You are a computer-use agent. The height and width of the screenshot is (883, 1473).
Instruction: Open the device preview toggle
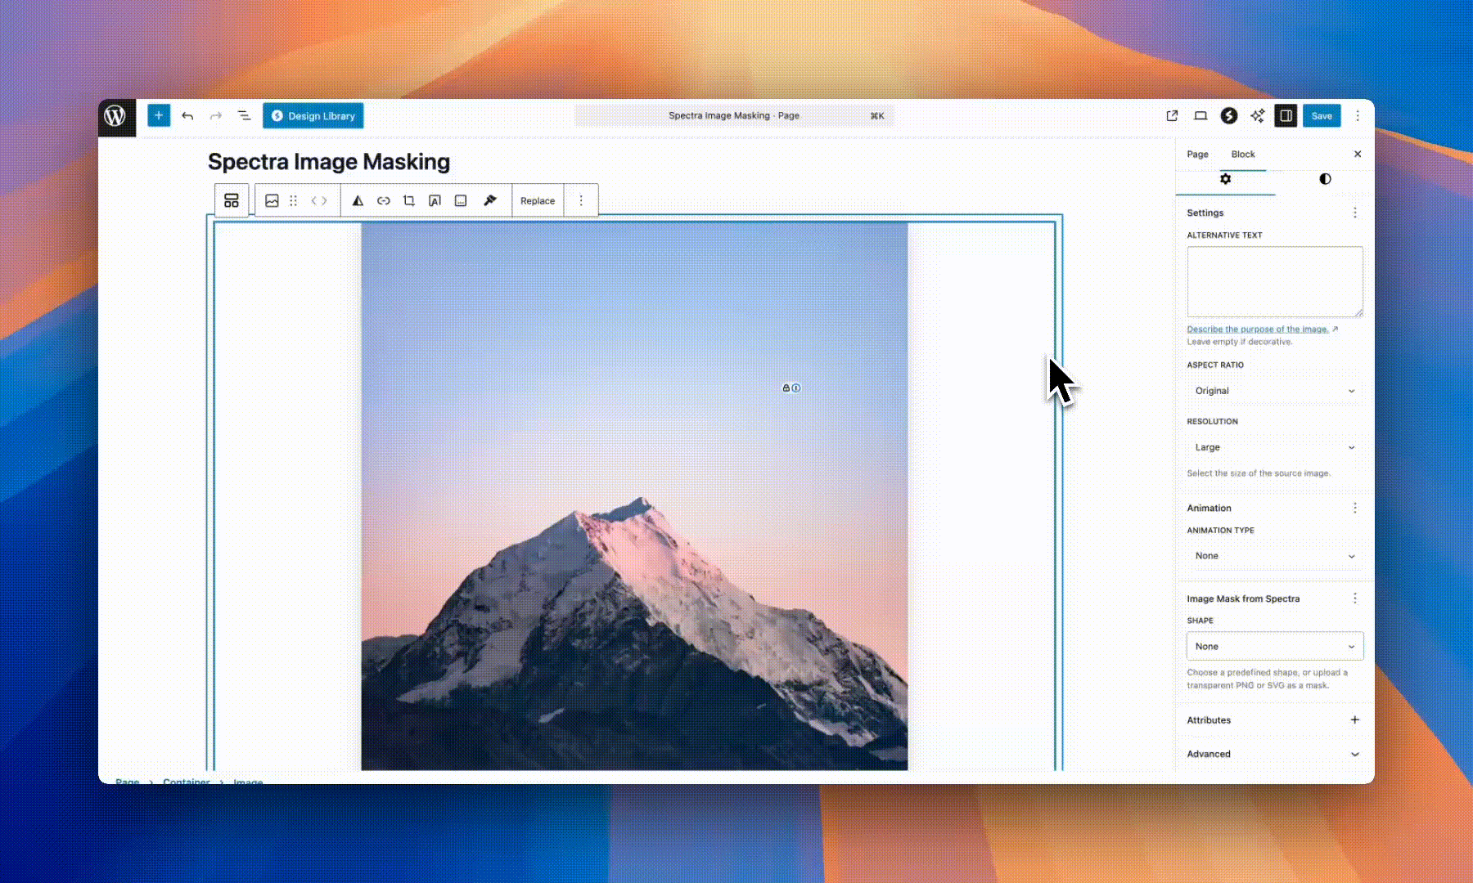tap(1200, 115)
